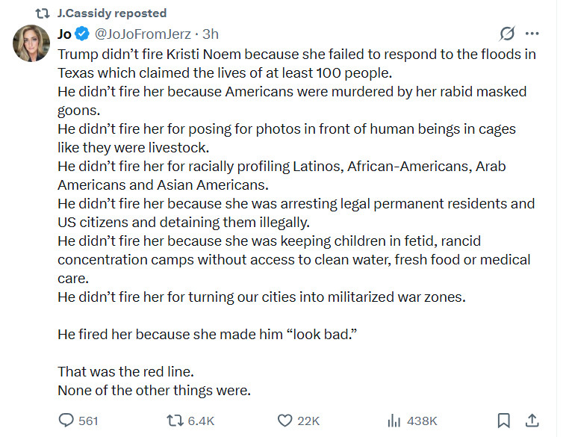
Task: Open the post via the "3h" timestamp
Action: point(211,34)
